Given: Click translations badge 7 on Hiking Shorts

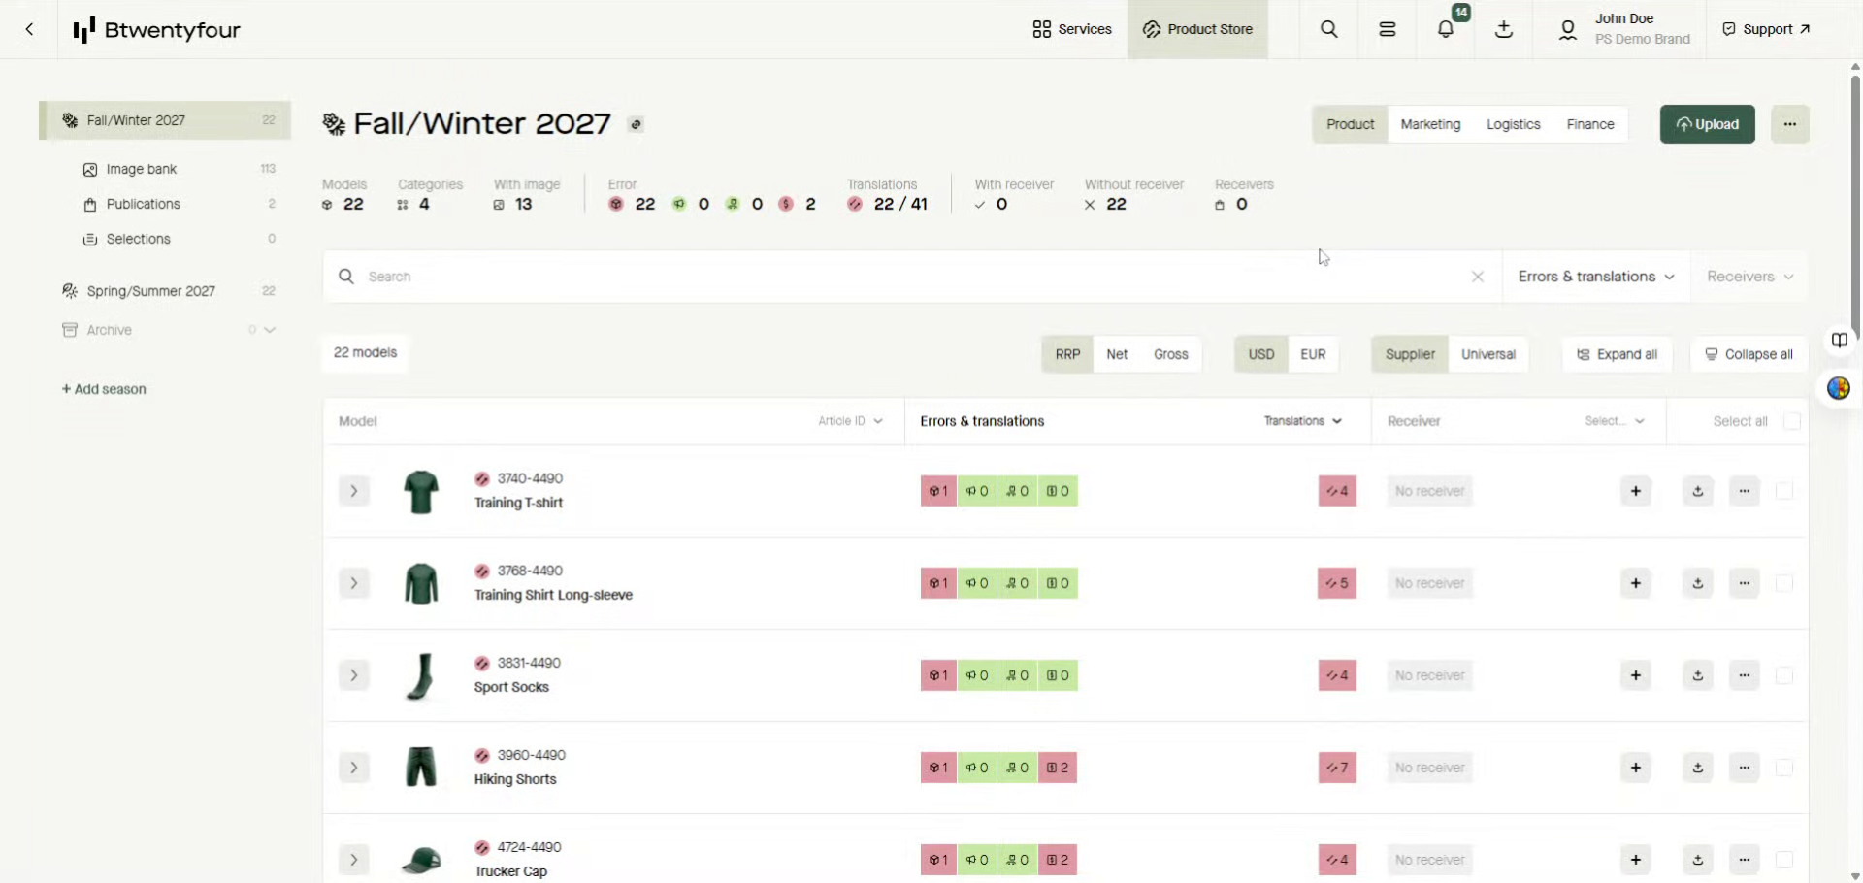Looking at the screenshot, I should coord(1337,768).
